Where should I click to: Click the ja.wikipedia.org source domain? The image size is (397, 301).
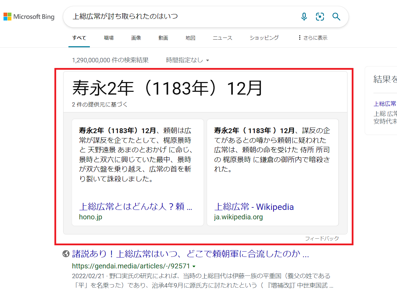(x=238, y=217)
